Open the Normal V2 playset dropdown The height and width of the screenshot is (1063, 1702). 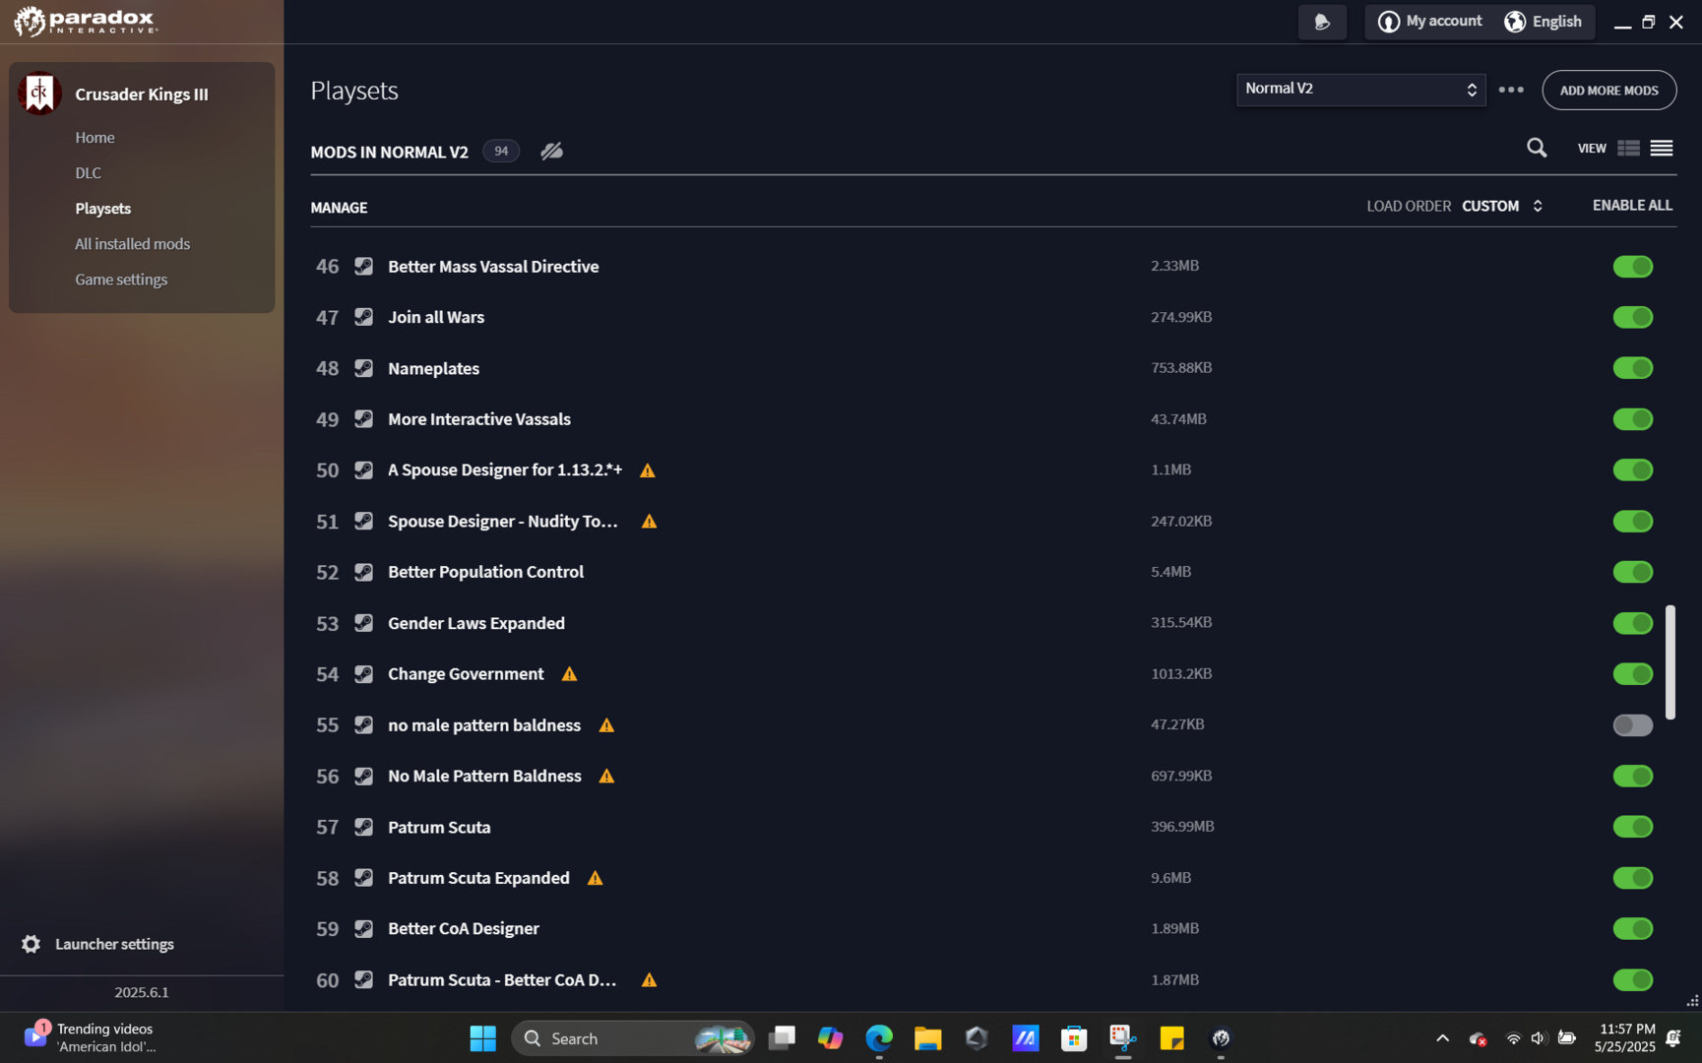(x=1360, y=90)
